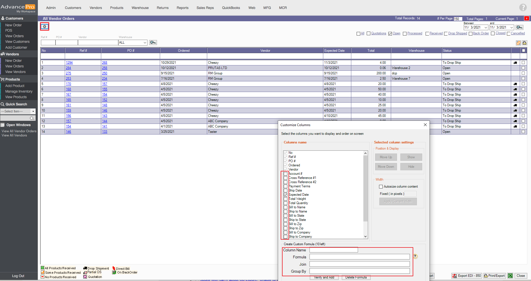Tick Autosize column content checkbox

tap(381, 186)
